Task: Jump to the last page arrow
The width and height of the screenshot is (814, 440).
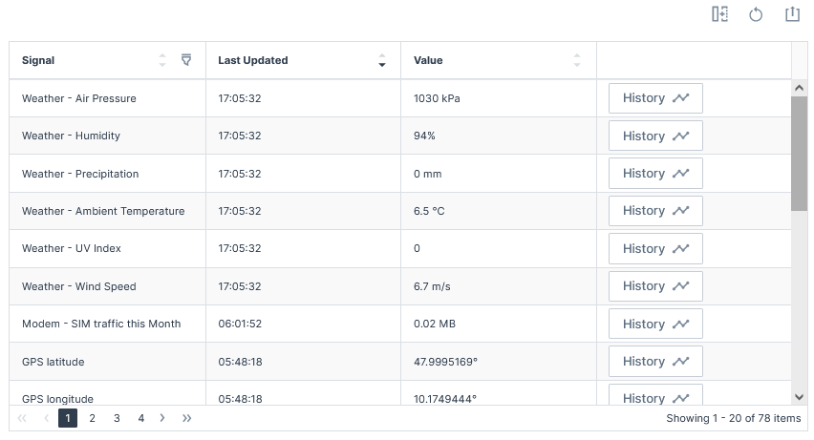Action: coord(187,418)
